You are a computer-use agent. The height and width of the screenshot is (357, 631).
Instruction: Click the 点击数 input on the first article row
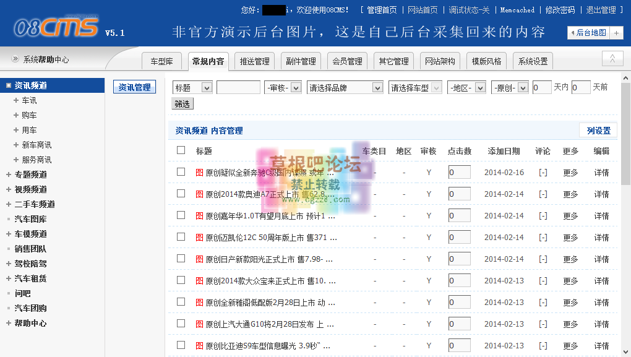click(x=458, y=171)
